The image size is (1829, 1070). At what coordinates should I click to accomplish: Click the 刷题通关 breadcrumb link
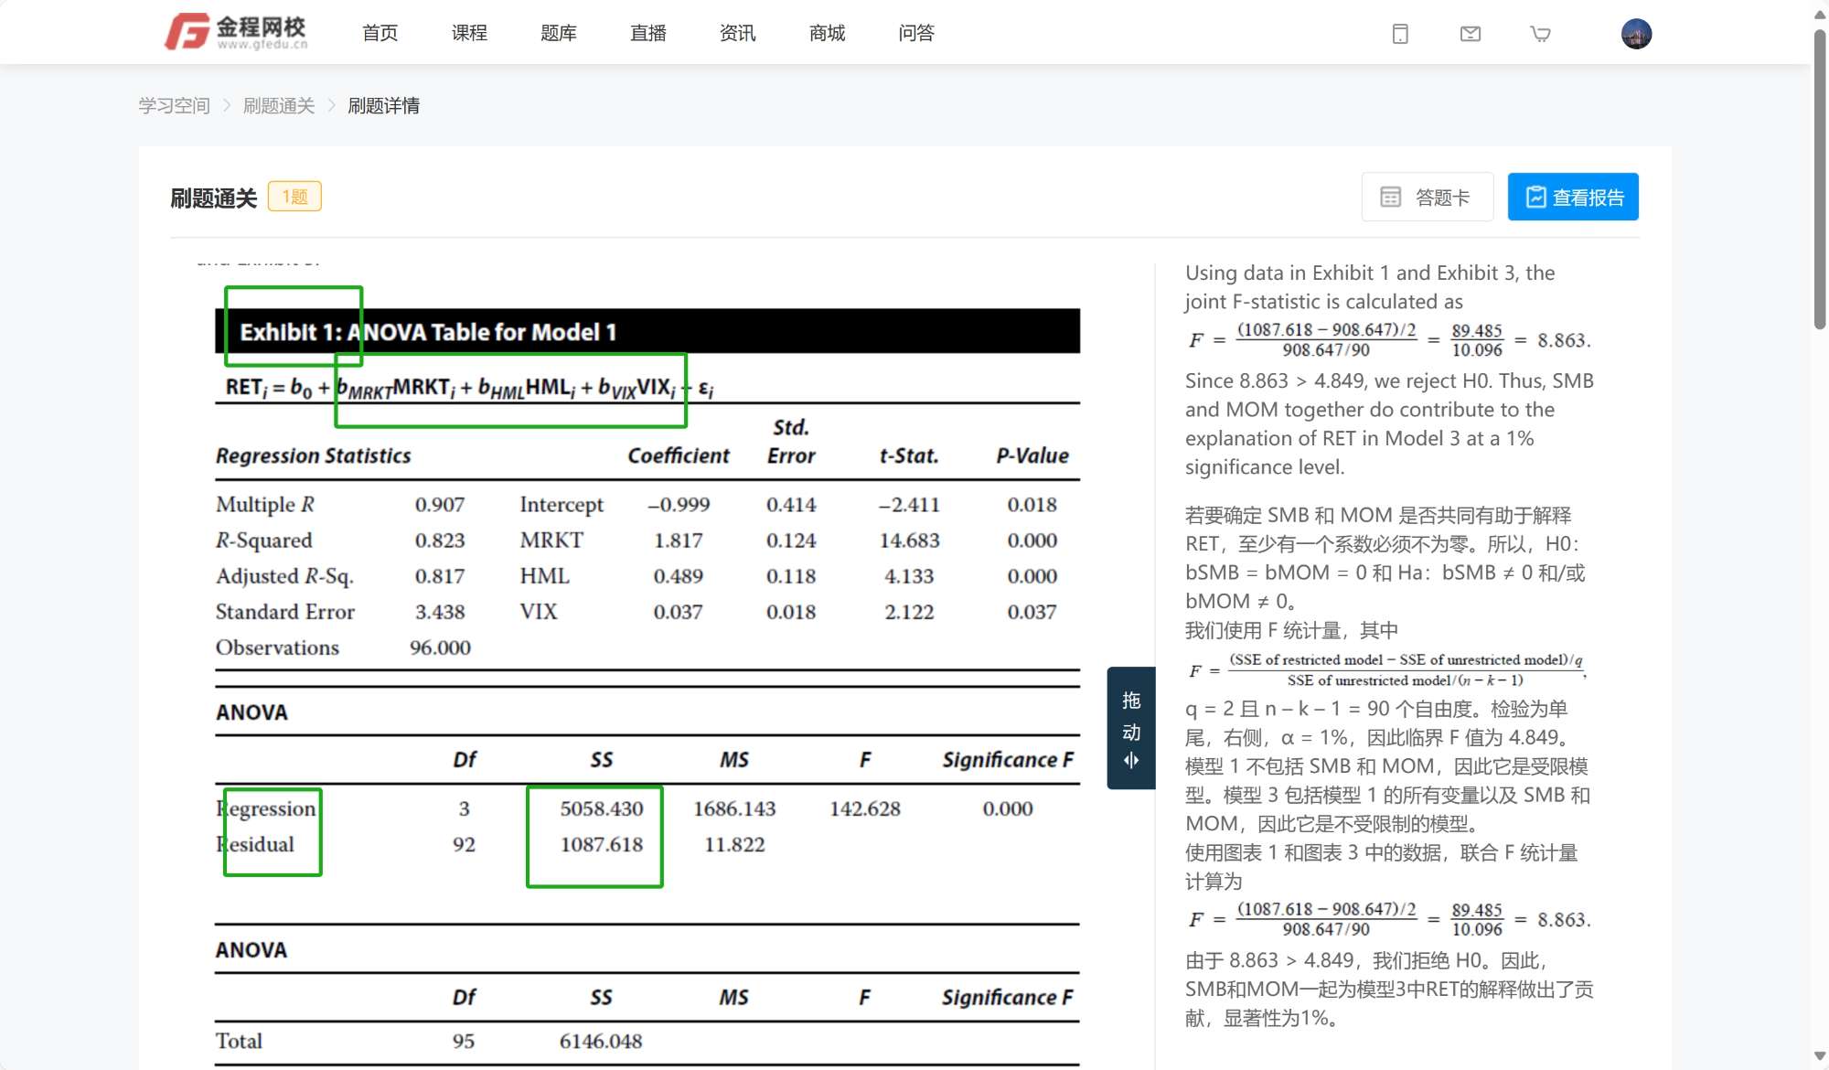click(279, 105)
